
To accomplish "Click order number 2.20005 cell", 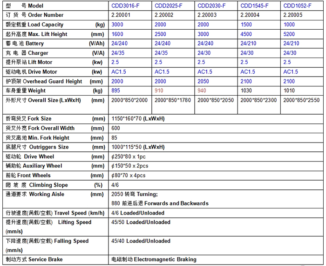I will click(293, 15).
